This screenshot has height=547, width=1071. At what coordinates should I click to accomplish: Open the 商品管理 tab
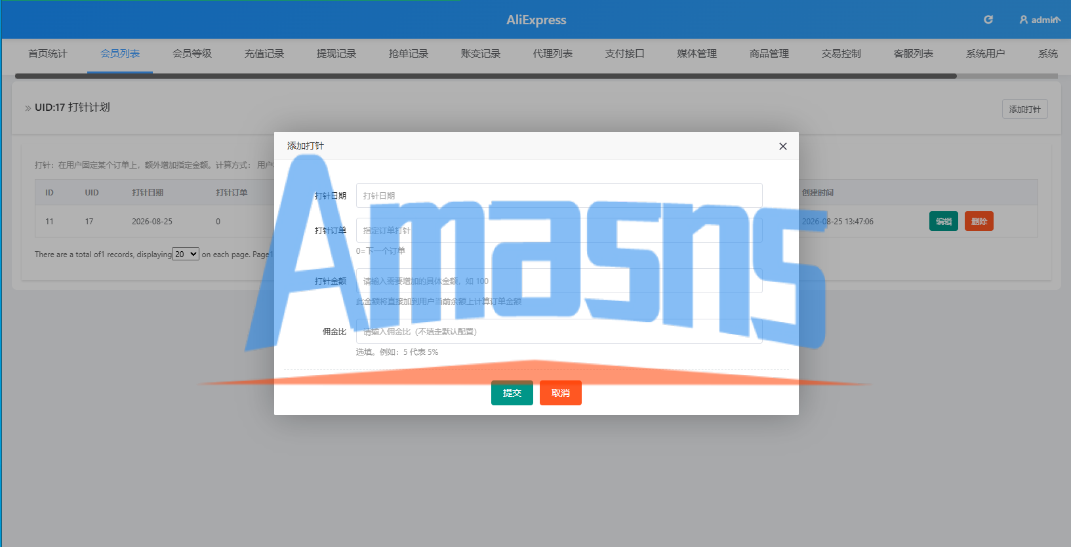point(769,54)
